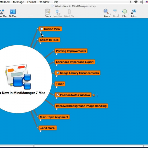The height and width of the screenshot is (148, 148).
Task: Click the window title What's New in MindManager.mmap
Action: click(75, 6)
